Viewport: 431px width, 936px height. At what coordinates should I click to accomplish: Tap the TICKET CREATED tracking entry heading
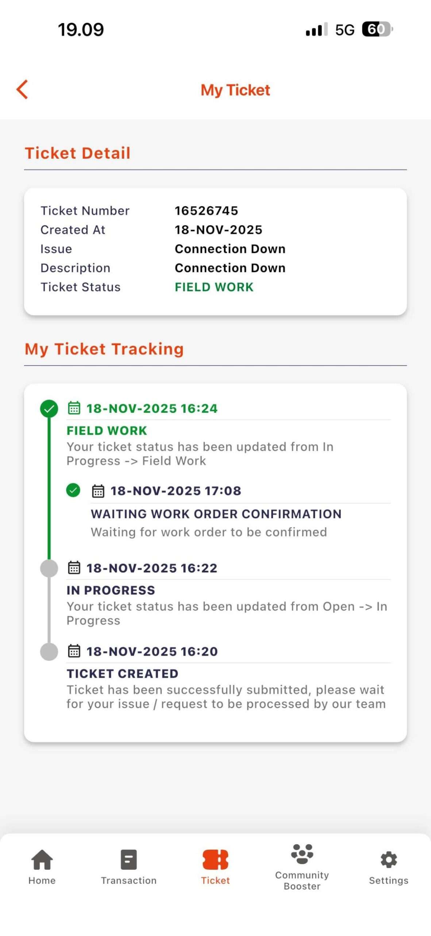(122, 673)
